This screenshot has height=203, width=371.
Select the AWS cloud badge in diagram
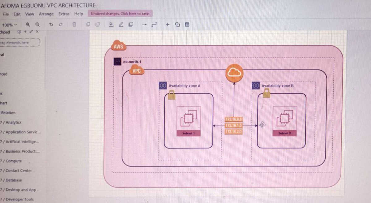pos(118,46)
